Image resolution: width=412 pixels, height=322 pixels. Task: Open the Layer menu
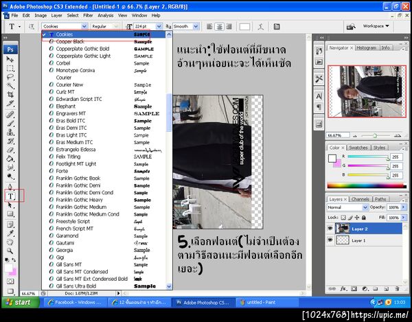pyautogui.click(x=56, y=16)
